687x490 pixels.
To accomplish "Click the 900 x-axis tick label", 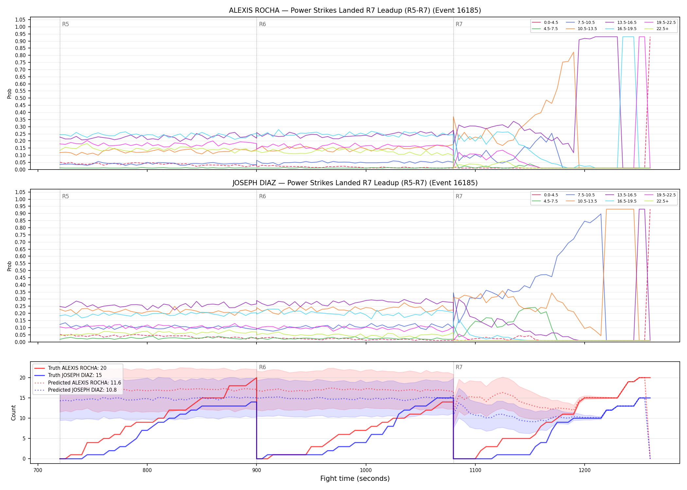I will coord(256,470).
